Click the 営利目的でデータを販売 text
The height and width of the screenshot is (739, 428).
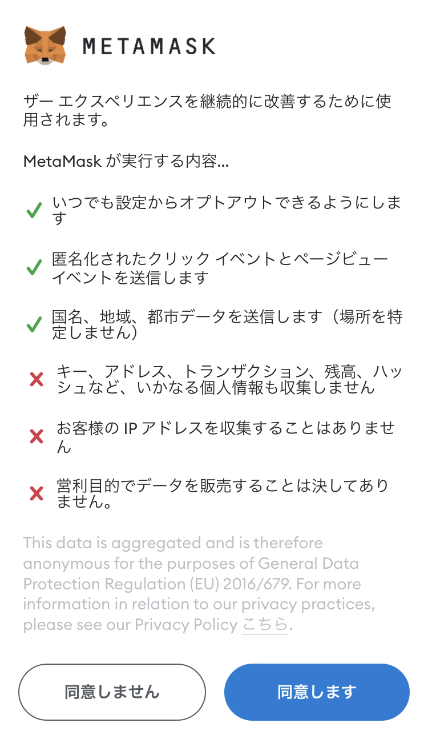[x=223, y=493]
